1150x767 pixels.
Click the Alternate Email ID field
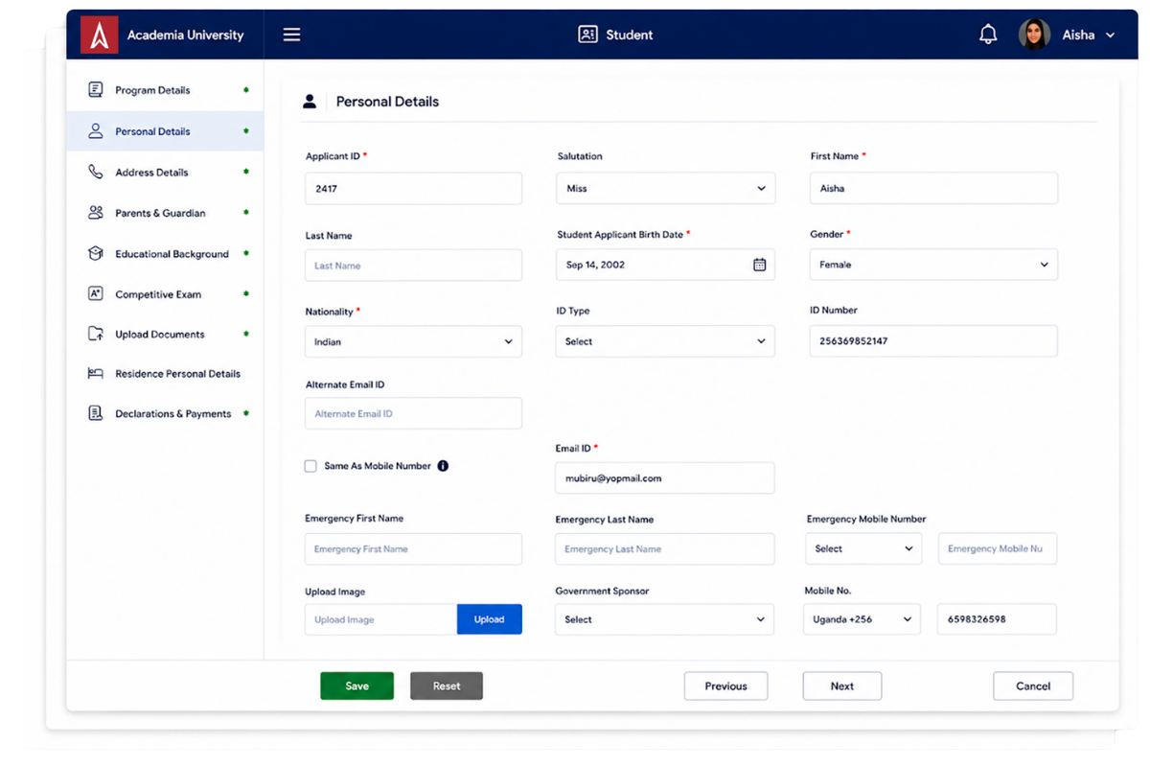point(414,413)
